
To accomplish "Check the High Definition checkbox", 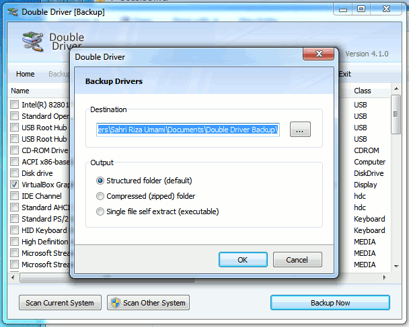I will (x=14, y=242).
